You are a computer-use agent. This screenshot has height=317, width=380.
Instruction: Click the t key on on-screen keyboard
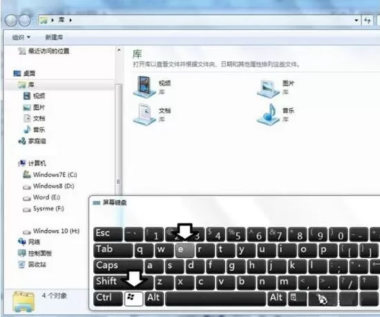tap(225, 250)
